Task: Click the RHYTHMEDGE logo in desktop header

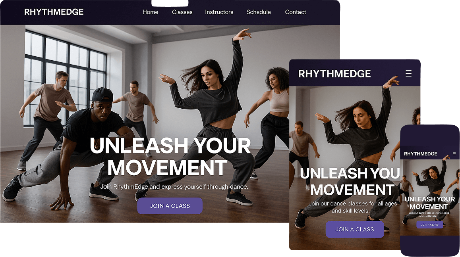Action: click(54, 12)
